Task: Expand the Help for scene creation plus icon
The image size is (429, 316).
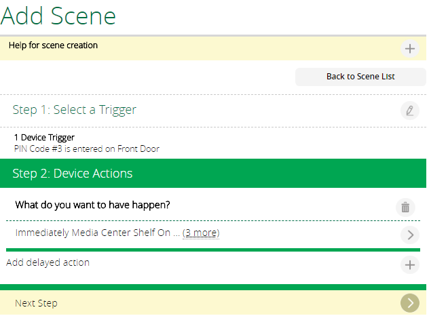Action: [x=409, y=49]
